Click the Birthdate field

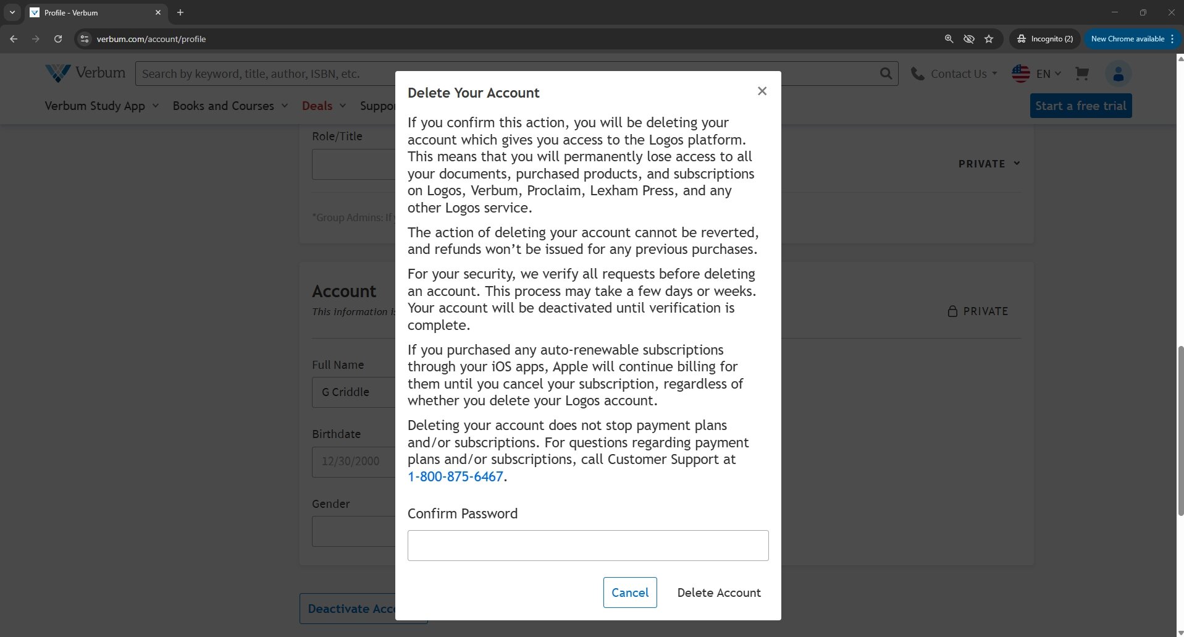[354, 462]
